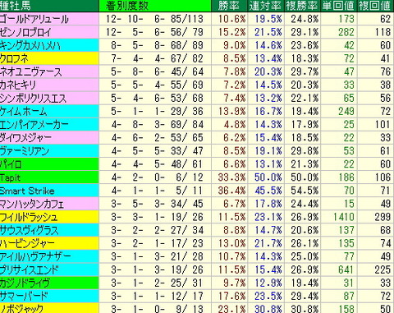Click the 17.8% 連対率 for マンハッタンカフェ
Viewport: 394px width, 313px height.
click(268, 204)
